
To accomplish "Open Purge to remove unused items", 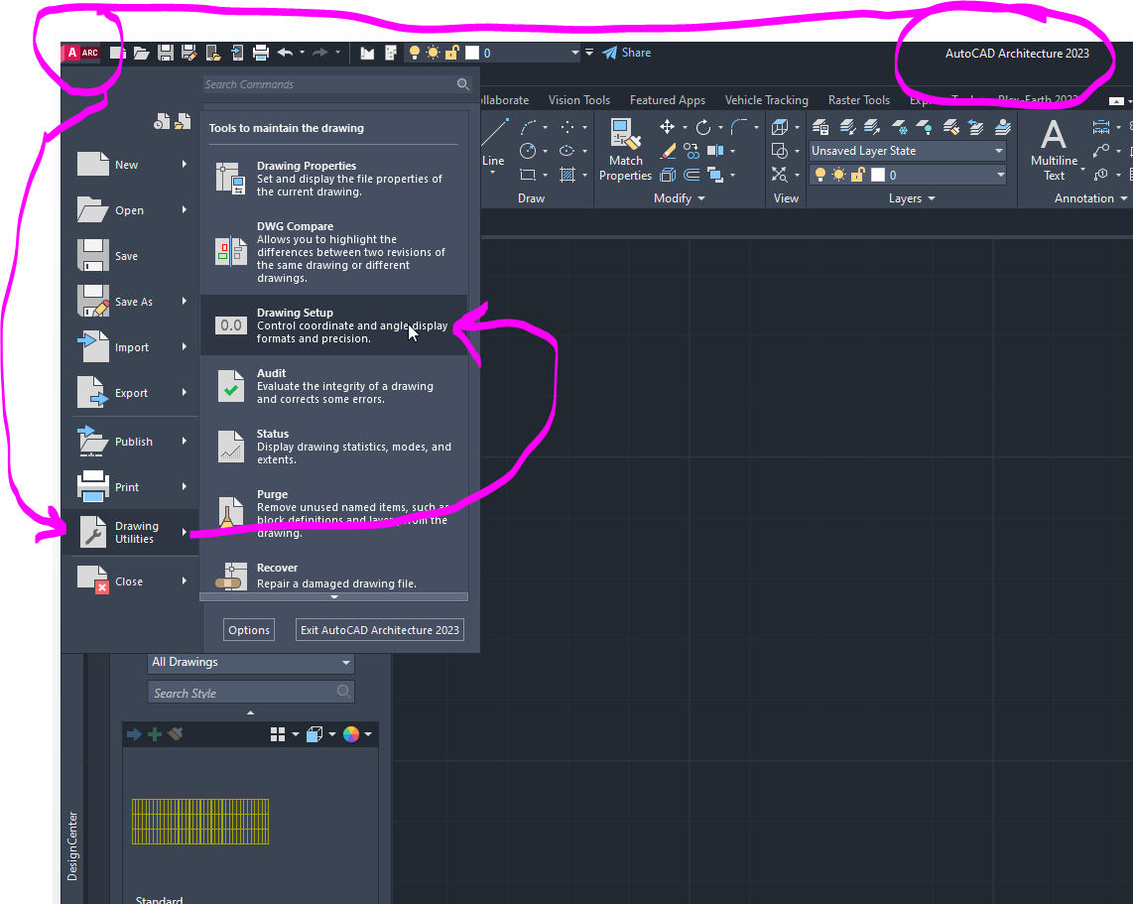I will click(x=298, y=506).
